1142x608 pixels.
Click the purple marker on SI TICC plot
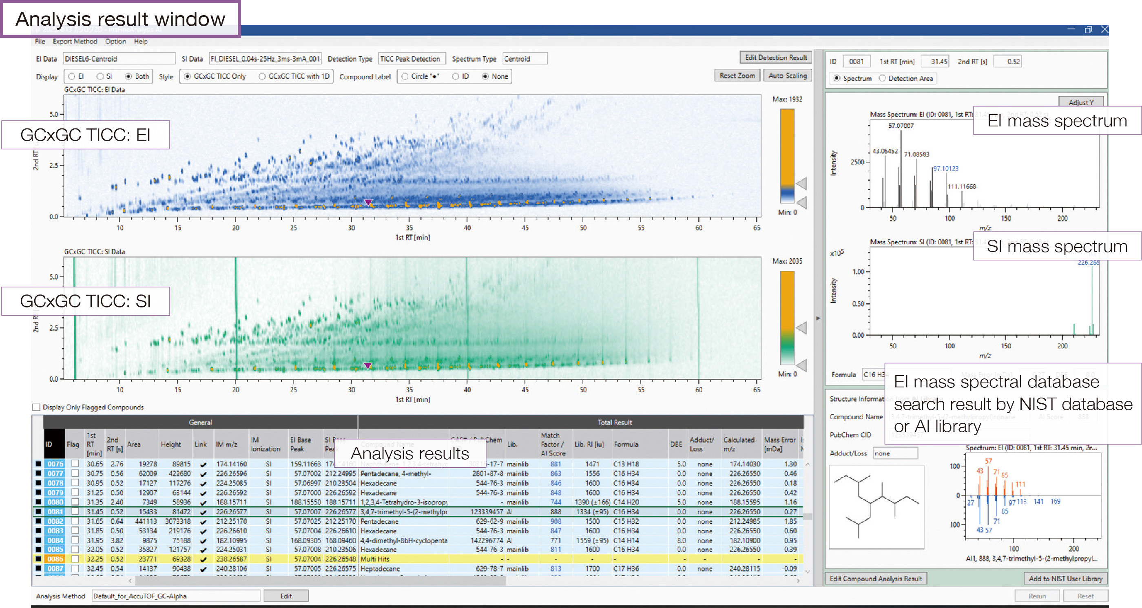tap(367, 366)
